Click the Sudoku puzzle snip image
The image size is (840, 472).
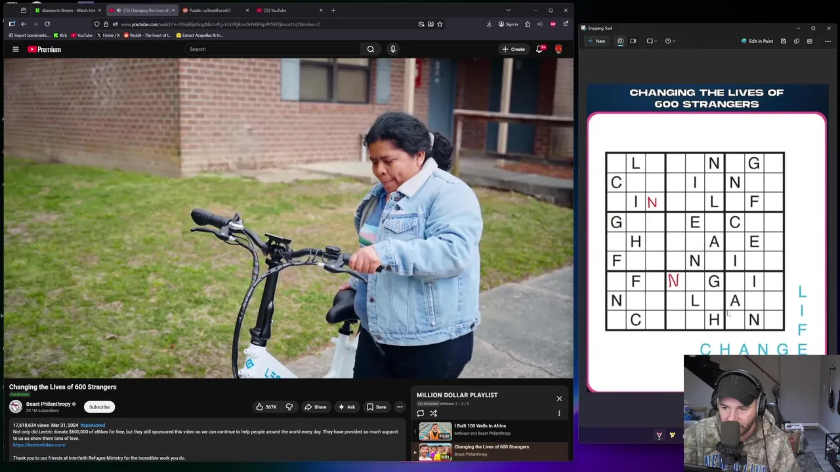[707, 239]
